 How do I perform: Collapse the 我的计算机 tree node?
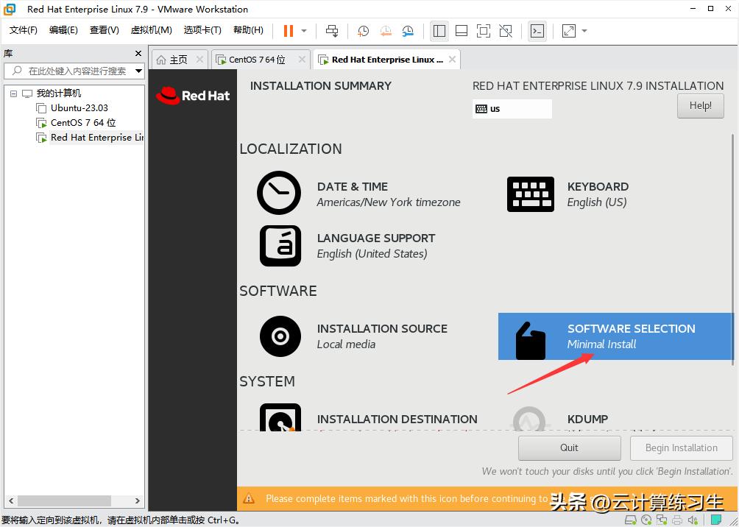point(13,93)
